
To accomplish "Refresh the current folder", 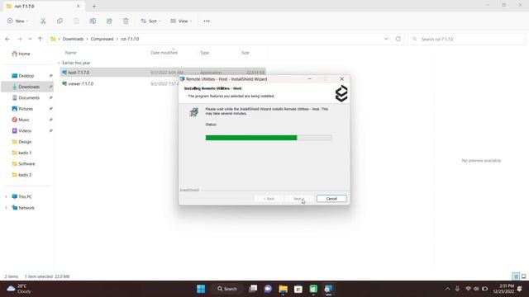I will point(398,39).
